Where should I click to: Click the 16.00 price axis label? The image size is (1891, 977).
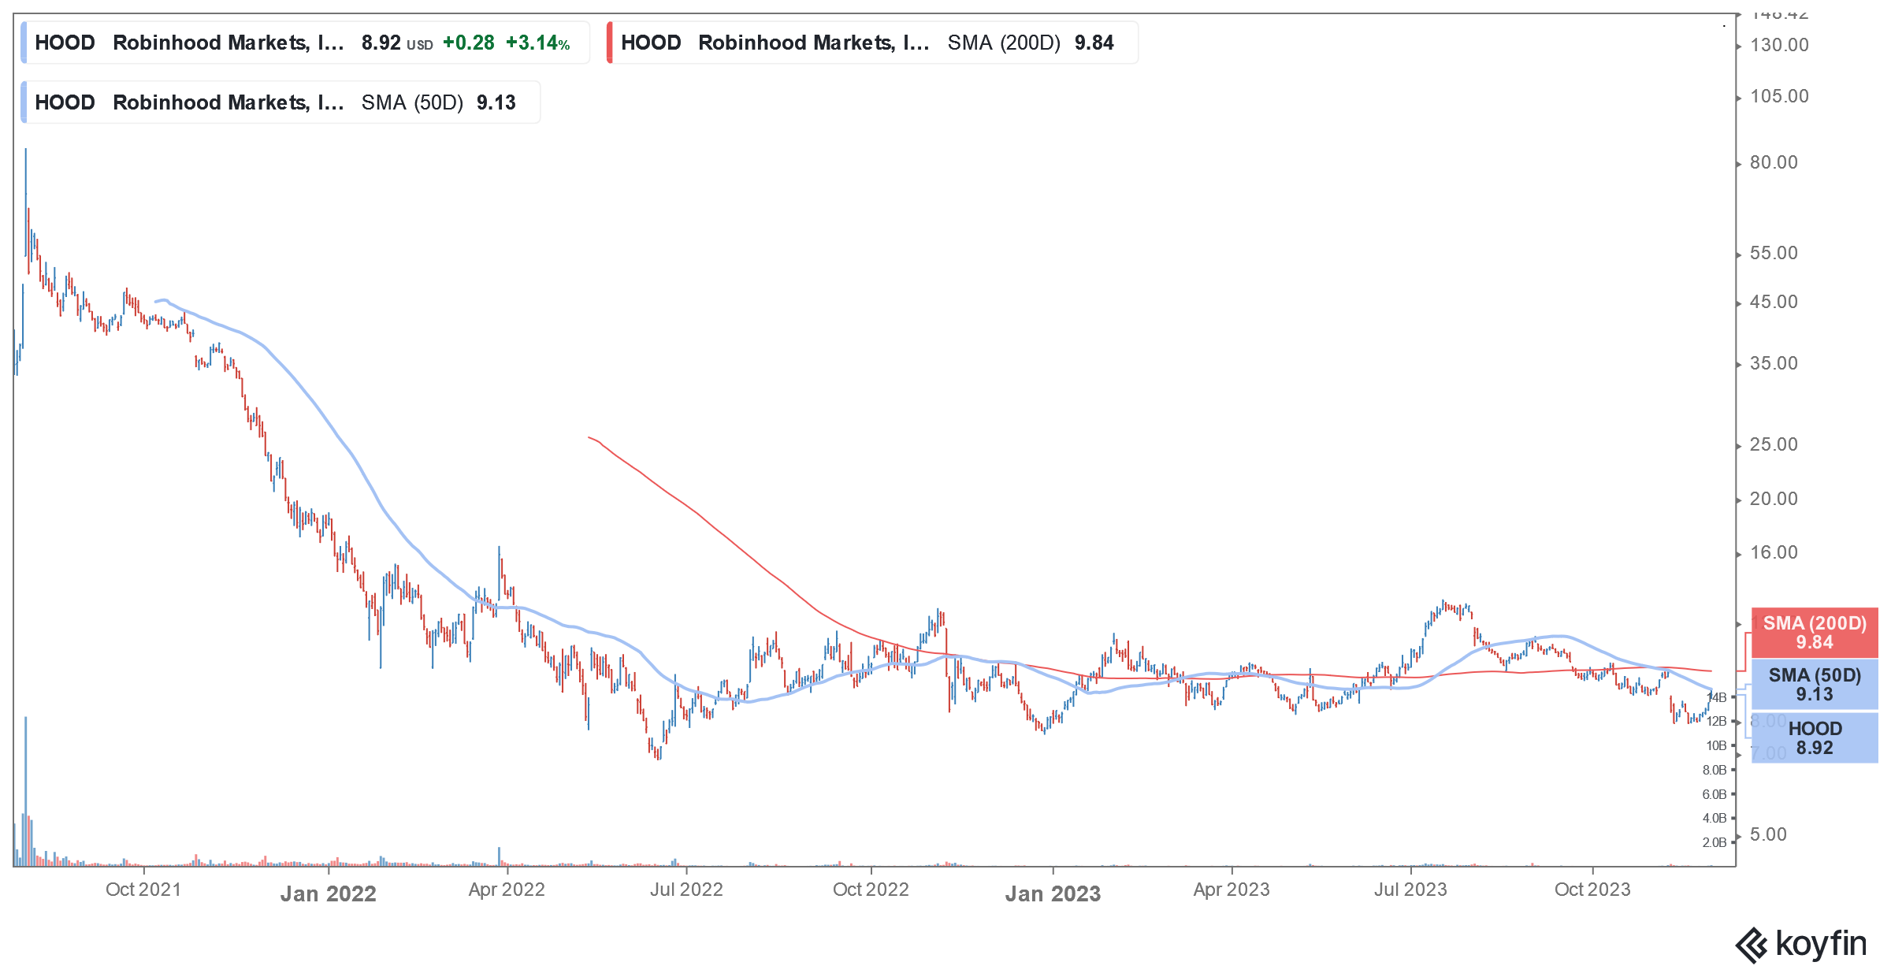(1774, 552)
